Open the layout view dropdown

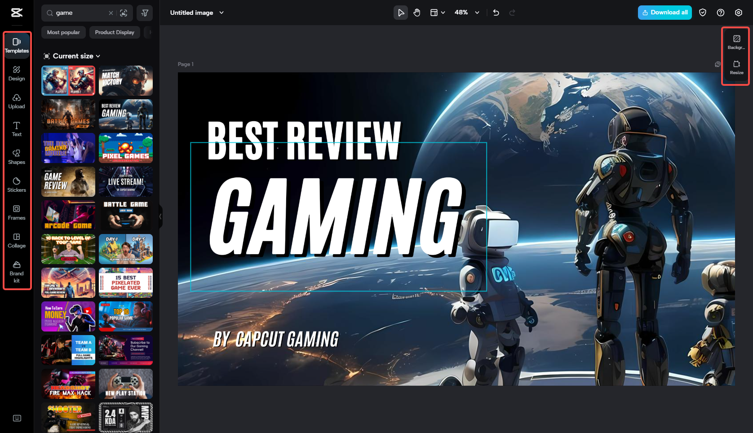click(438, 13)
